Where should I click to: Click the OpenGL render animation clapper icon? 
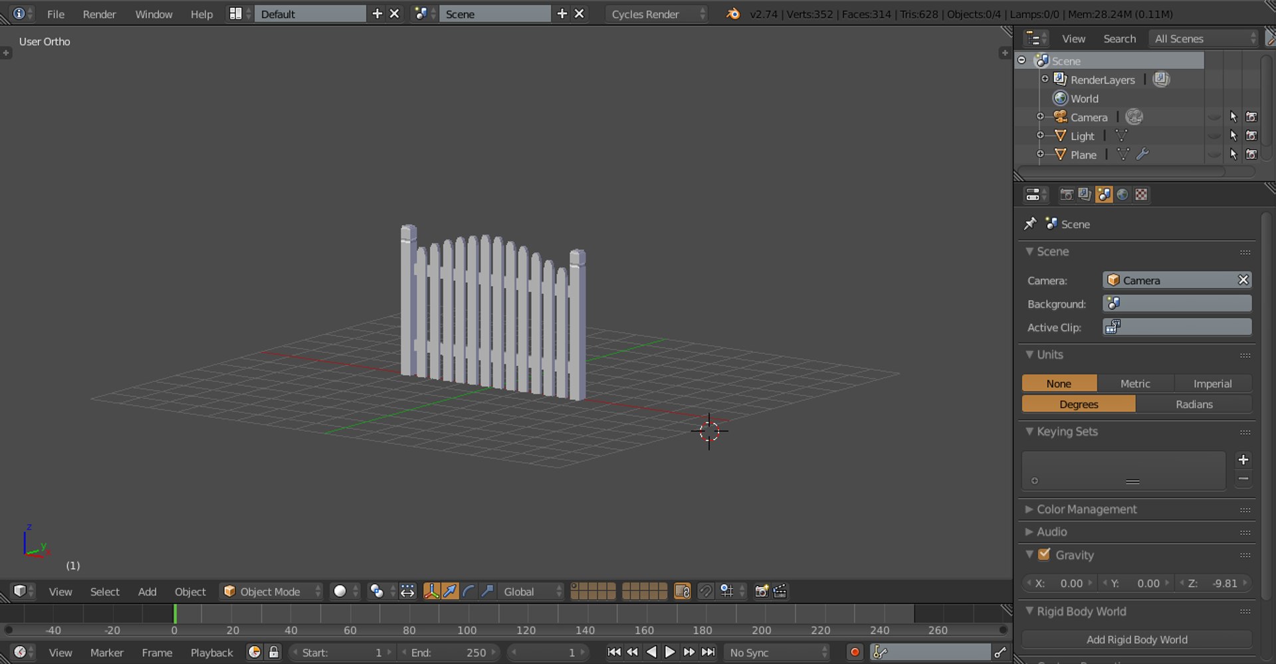[780, 591]
